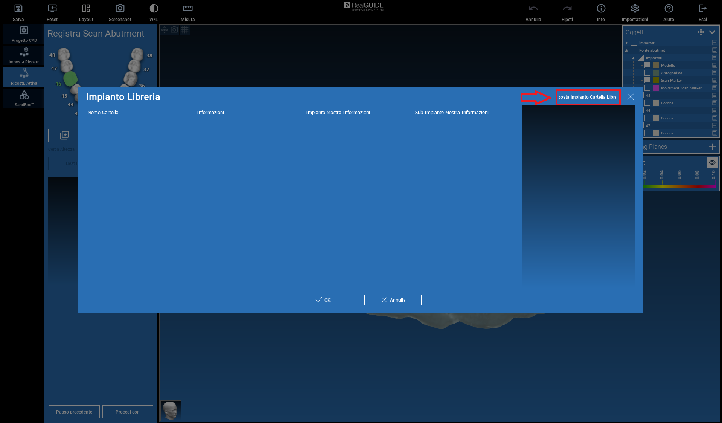Image resolution: width=722 pixels, height=423 pixels.
Task: Enable the Antagonista checkbox
Action: [x=647, y=73]
